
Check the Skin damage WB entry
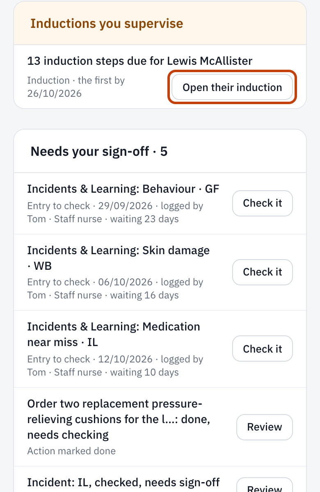click(x=263, y=272)
